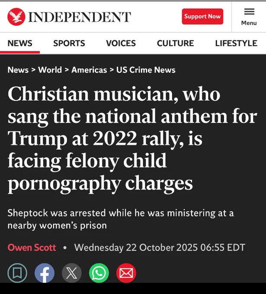266x294 pixels.
Task: Share article via WhatsApp
Action: click(x=99, y=273)
